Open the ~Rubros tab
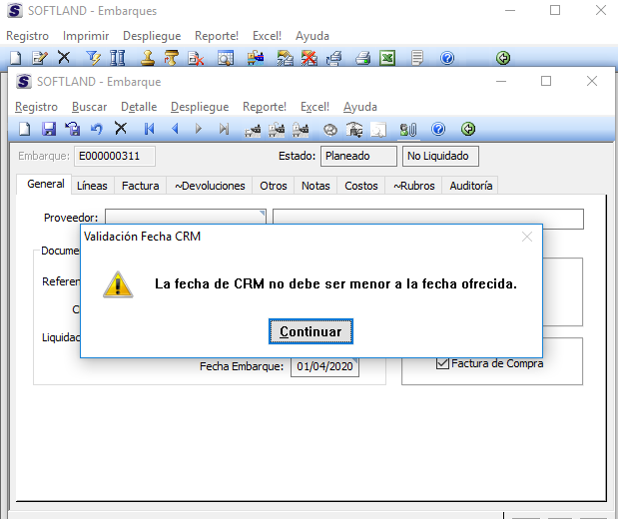This screenshot has height=519, width=618. coord(414,186)
